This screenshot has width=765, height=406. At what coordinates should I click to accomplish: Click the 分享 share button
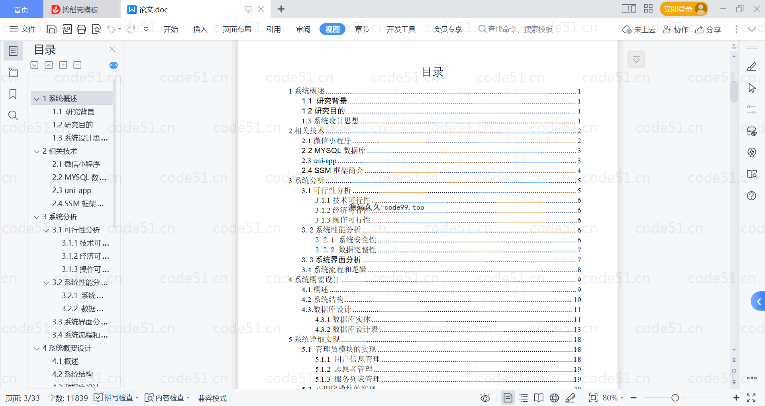708,29
